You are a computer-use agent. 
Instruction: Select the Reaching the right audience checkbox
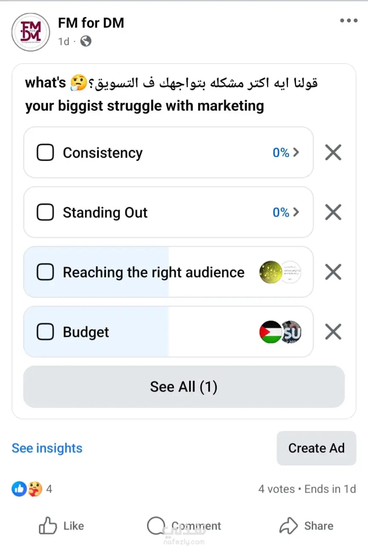pos(45,272)
